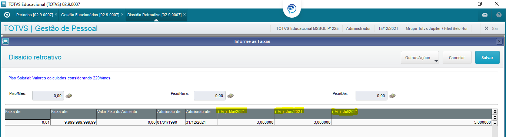
Task: Focus the Piso/Hora value field
Action: pos(210,96)
